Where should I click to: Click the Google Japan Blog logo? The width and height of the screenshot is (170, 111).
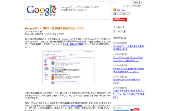click(x=42, y=10)
